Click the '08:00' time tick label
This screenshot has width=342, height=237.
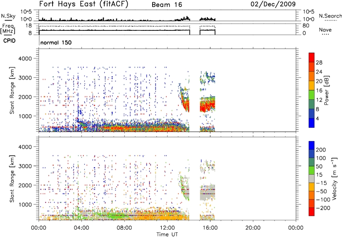tap(124, 228)
